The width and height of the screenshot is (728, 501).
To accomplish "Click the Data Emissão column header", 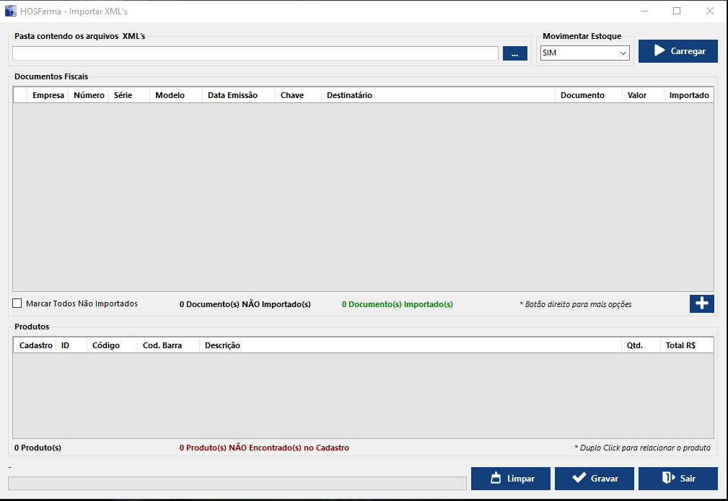I will pyautogui.click(x=232, y=95).
